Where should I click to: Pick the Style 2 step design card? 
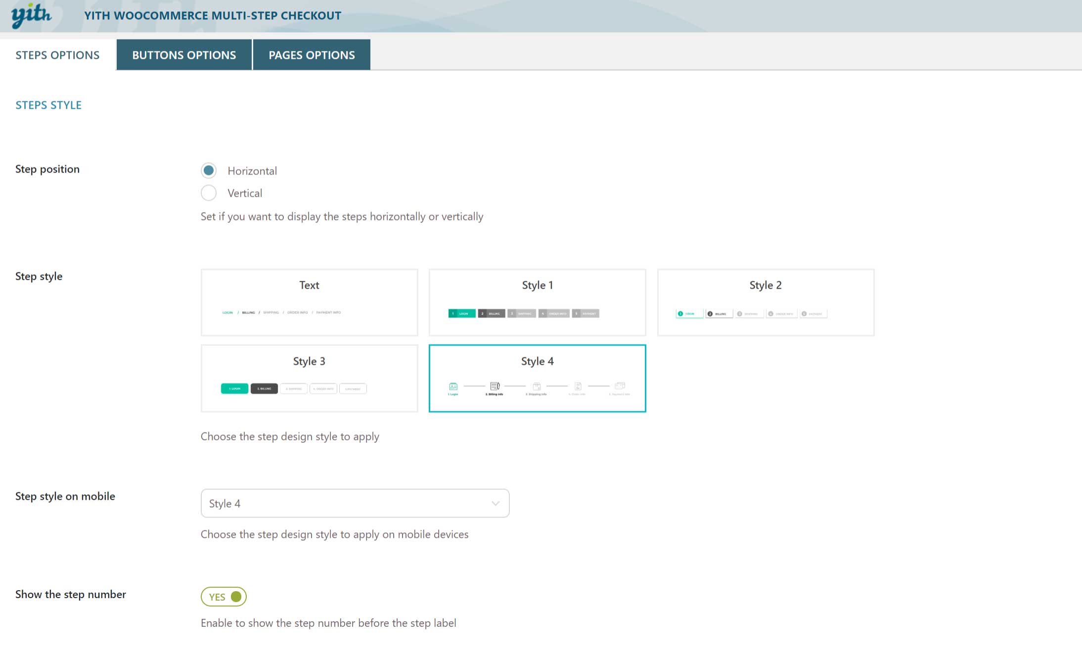[x=765, y=302]
